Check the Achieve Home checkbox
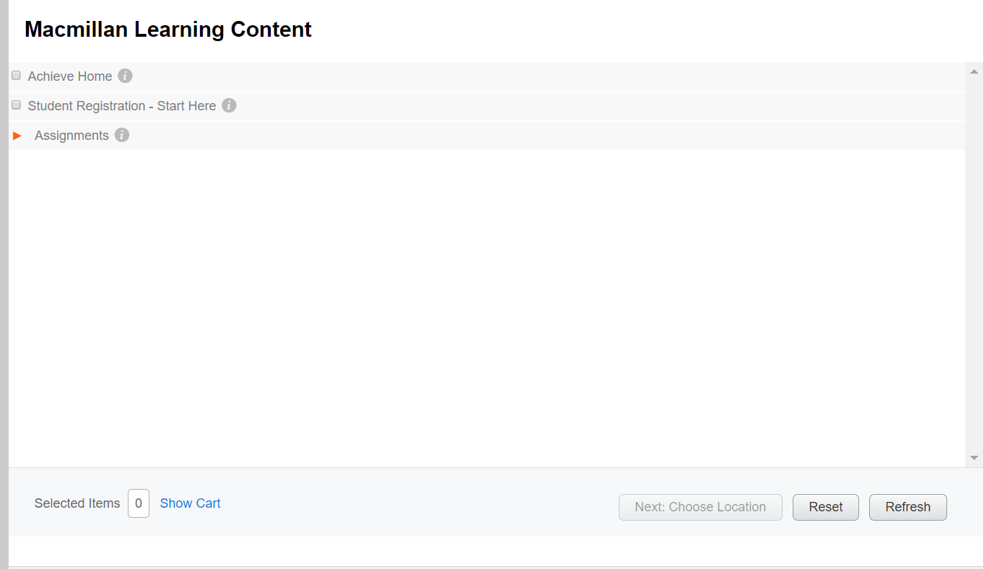984x569 pixels. pyautogui.click(x=16, y=75)
